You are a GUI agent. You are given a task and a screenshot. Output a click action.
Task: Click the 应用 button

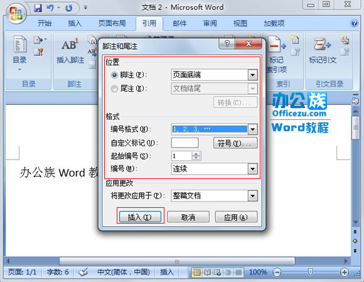236,217
